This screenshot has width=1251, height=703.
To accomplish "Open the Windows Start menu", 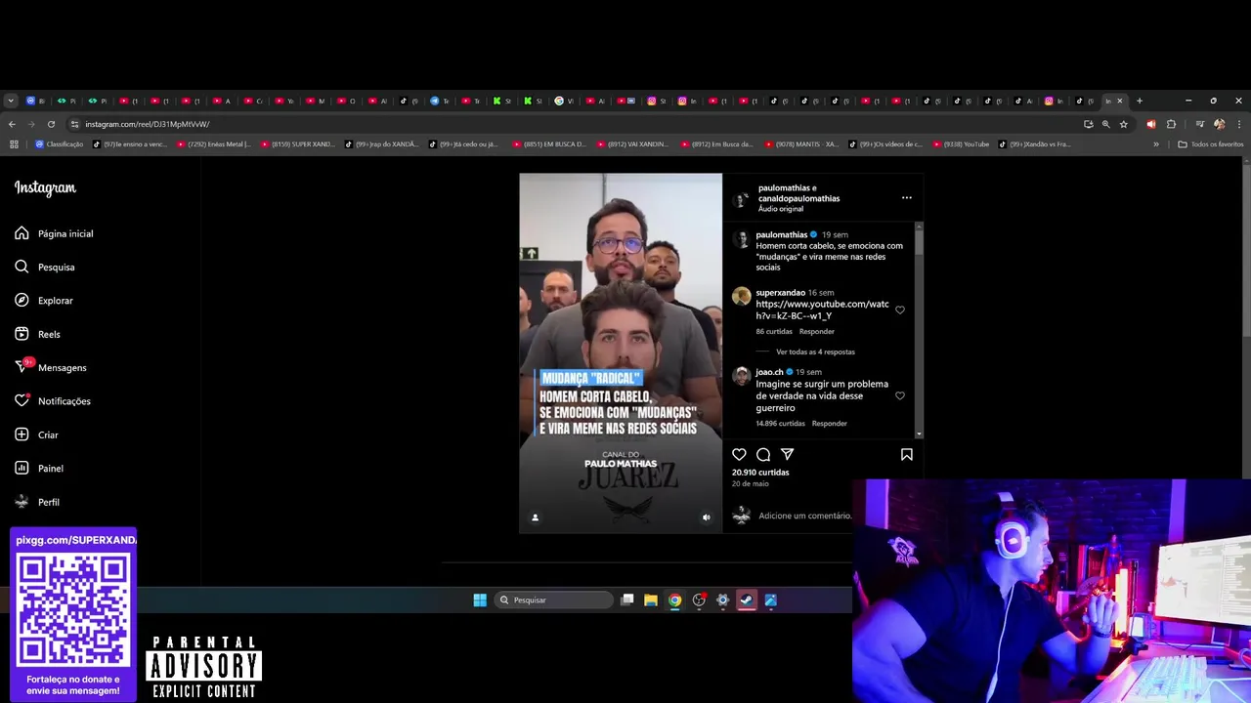I will coord(480,600).
